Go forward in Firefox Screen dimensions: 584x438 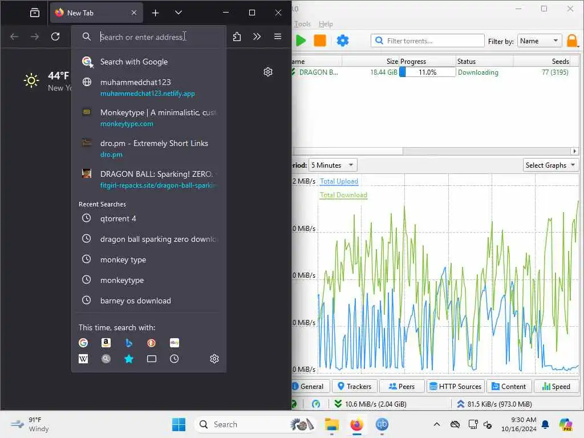[35, 36]
